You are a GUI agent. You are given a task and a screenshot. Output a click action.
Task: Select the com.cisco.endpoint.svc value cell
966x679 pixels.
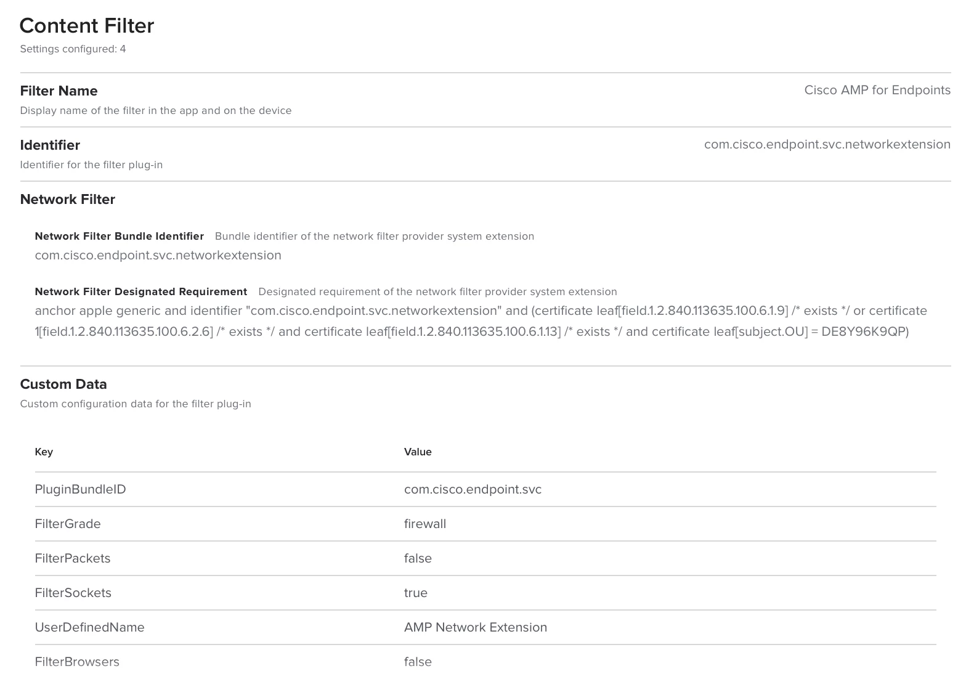pos(473,489)
